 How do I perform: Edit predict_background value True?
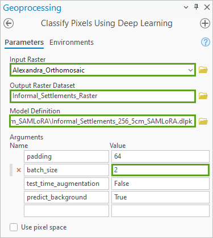[160, 197]
